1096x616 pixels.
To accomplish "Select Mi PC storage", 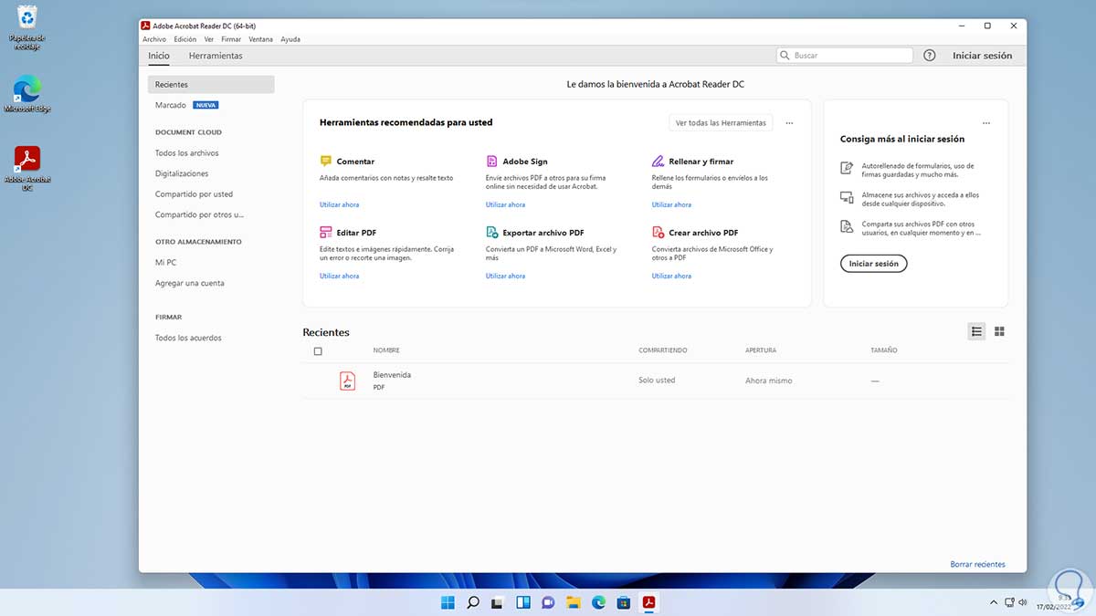I will tap(165, 263).
